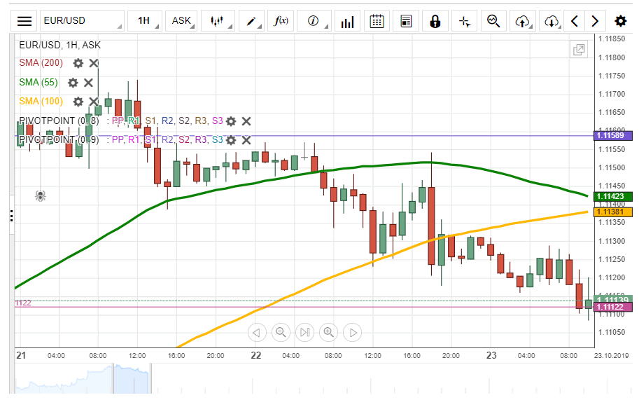Open the calendar date picker icon
The width and height of the screenshot is (639, 400).
click(x=377, y=20)
